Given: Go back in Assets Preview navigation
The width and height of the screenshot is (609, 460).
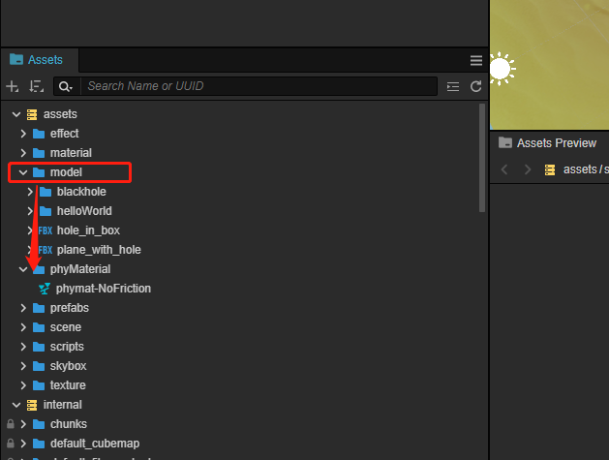Looking at the screenshot, I should pyautogui.click(x=504, y=169).
